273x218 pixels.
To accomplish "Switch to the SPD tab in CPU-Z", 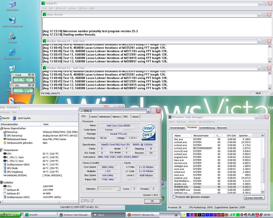I will point(126,117).
